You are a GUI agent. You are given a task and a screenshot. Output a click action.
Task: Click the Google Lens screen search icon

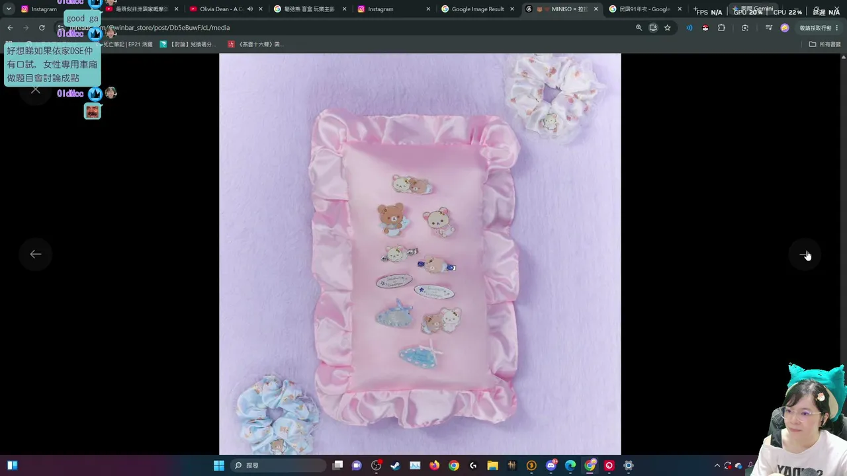click(x=745, y=28)
